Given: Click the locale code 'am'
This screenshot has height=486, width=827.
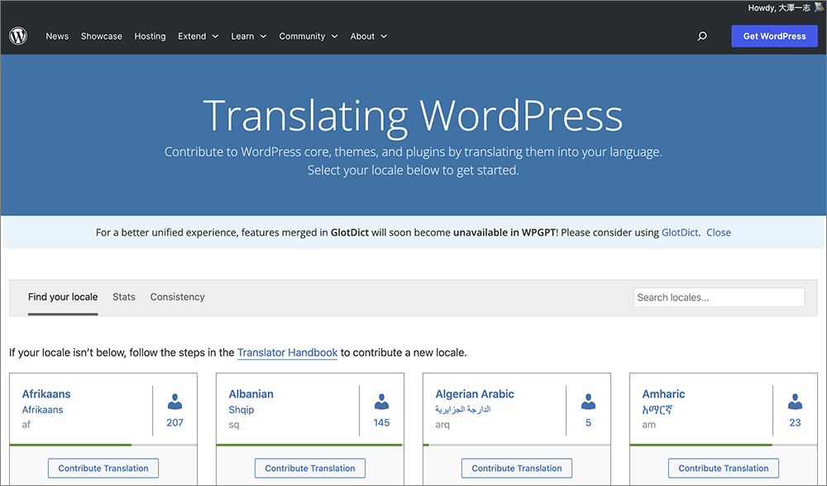Looking at the screenshot, I should (648, 425).
